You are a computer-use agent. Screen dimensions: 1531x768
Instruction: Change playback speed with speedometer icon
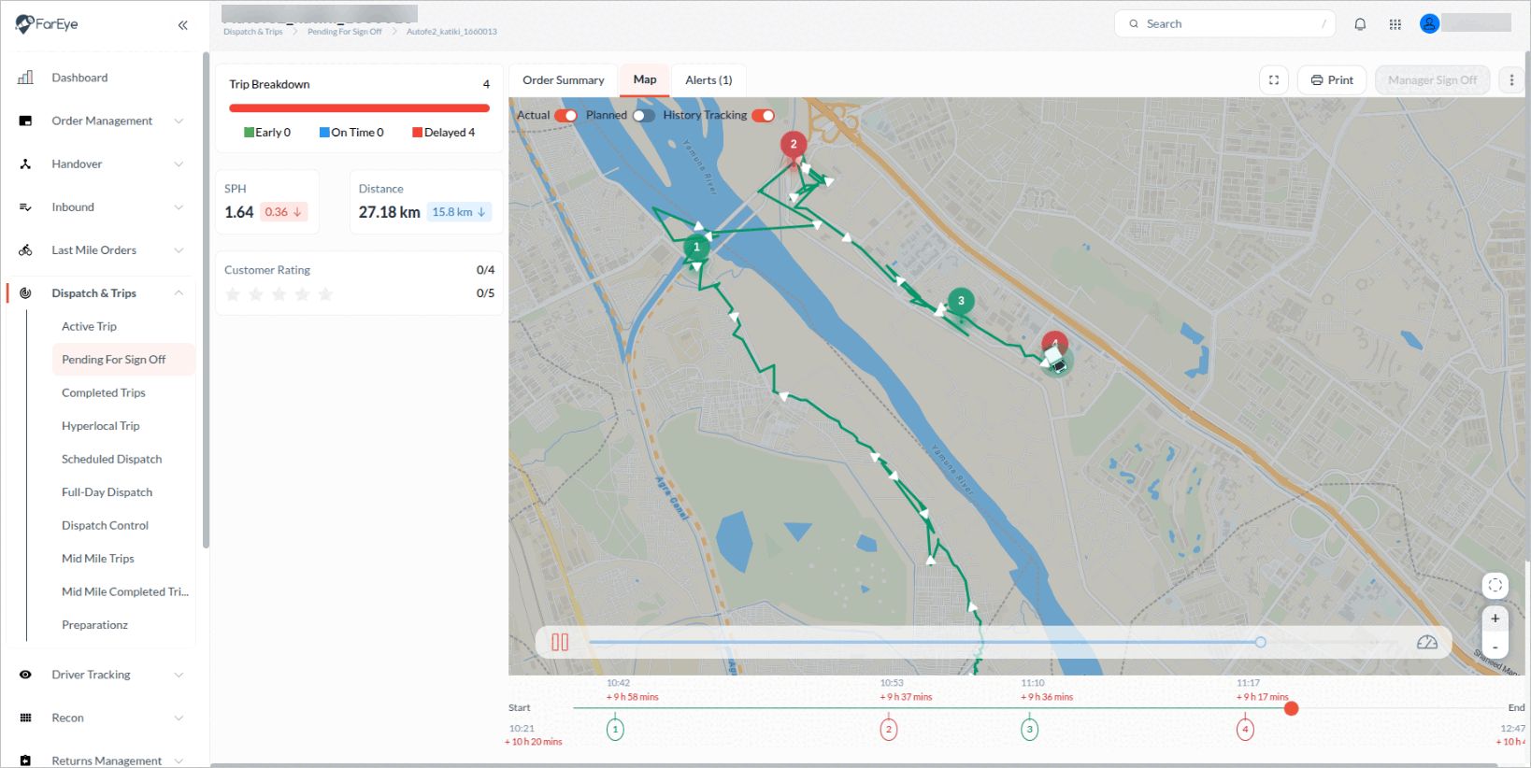click(x=1426, y=642)
